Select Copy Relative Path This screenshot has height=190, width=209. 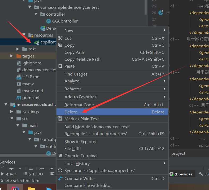(x=112, y=59)
